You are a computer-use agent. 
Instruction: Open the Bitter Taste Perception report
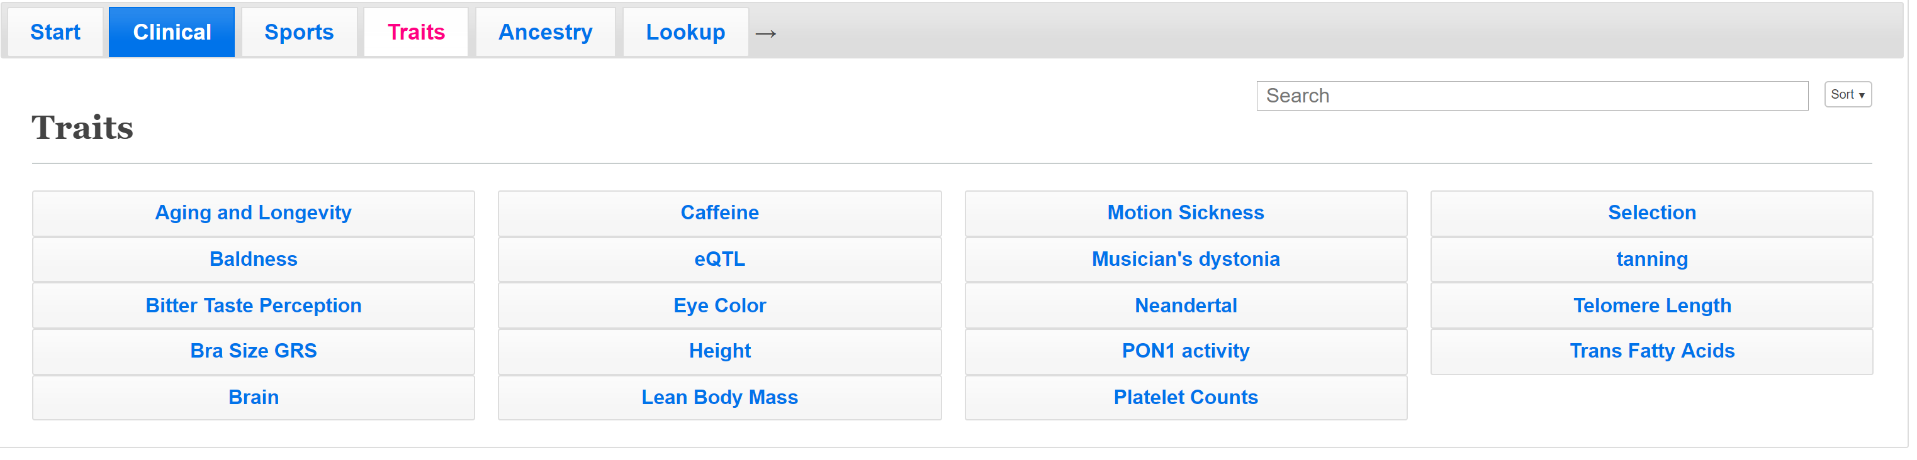pyautogui.click(x=254, y=305)
